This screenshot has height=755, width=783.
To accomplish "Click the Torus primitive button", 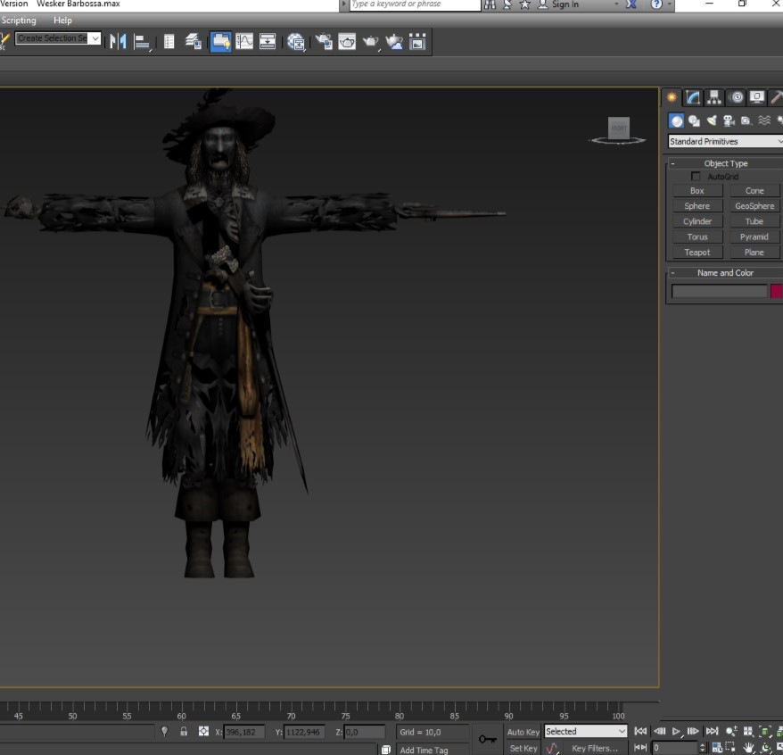I will 697,236.
